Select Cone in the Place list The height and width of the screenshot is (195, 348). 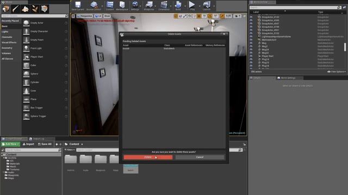[x=45, y=90]
